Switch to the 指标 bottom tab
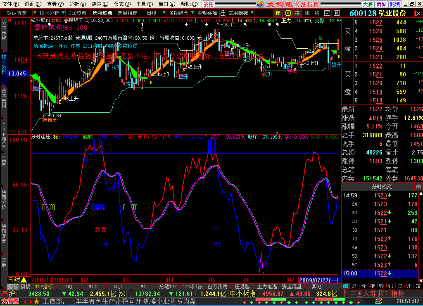The image size is (423, 306). coord(13,287)
